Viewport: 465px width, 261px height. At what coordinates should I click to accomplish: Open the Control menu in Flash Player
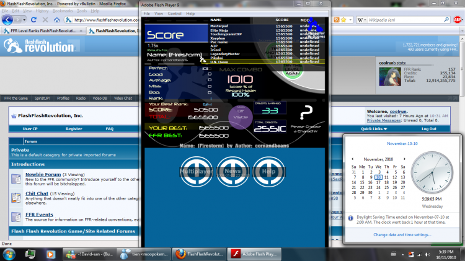(174, 14)
